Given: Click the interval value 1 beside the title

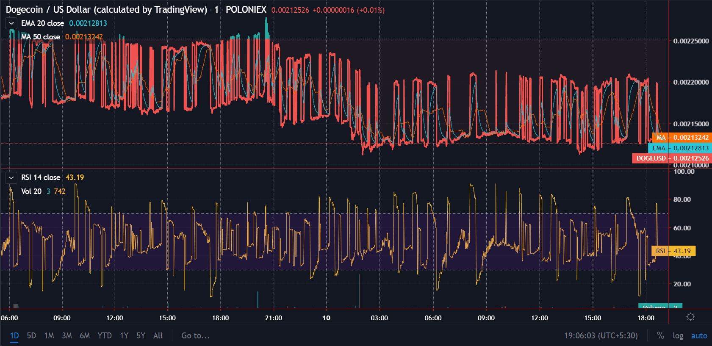Looking at the screenshot, I should pyautogui.click(x=216, y=9).
